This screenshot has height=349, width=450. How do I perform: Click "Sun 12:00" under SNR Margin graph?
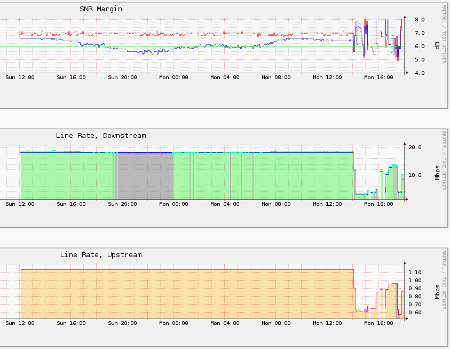tap(20, 77)
